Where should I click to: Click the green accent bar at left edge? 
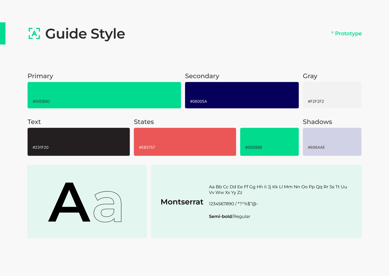[x=3, y=33]
